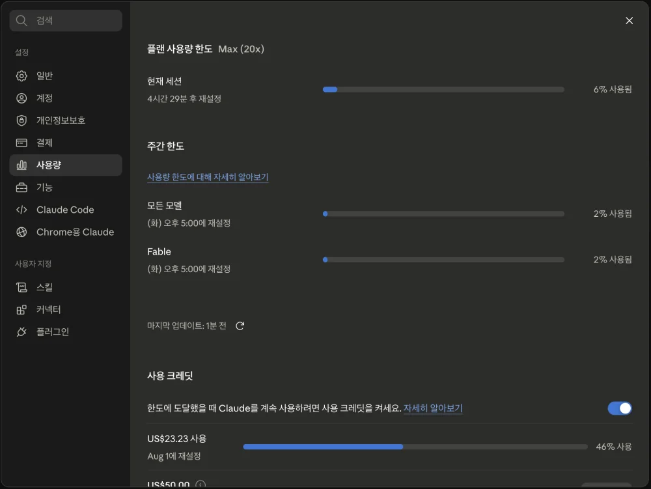Open the 결제 settings page

pos(66,143)
